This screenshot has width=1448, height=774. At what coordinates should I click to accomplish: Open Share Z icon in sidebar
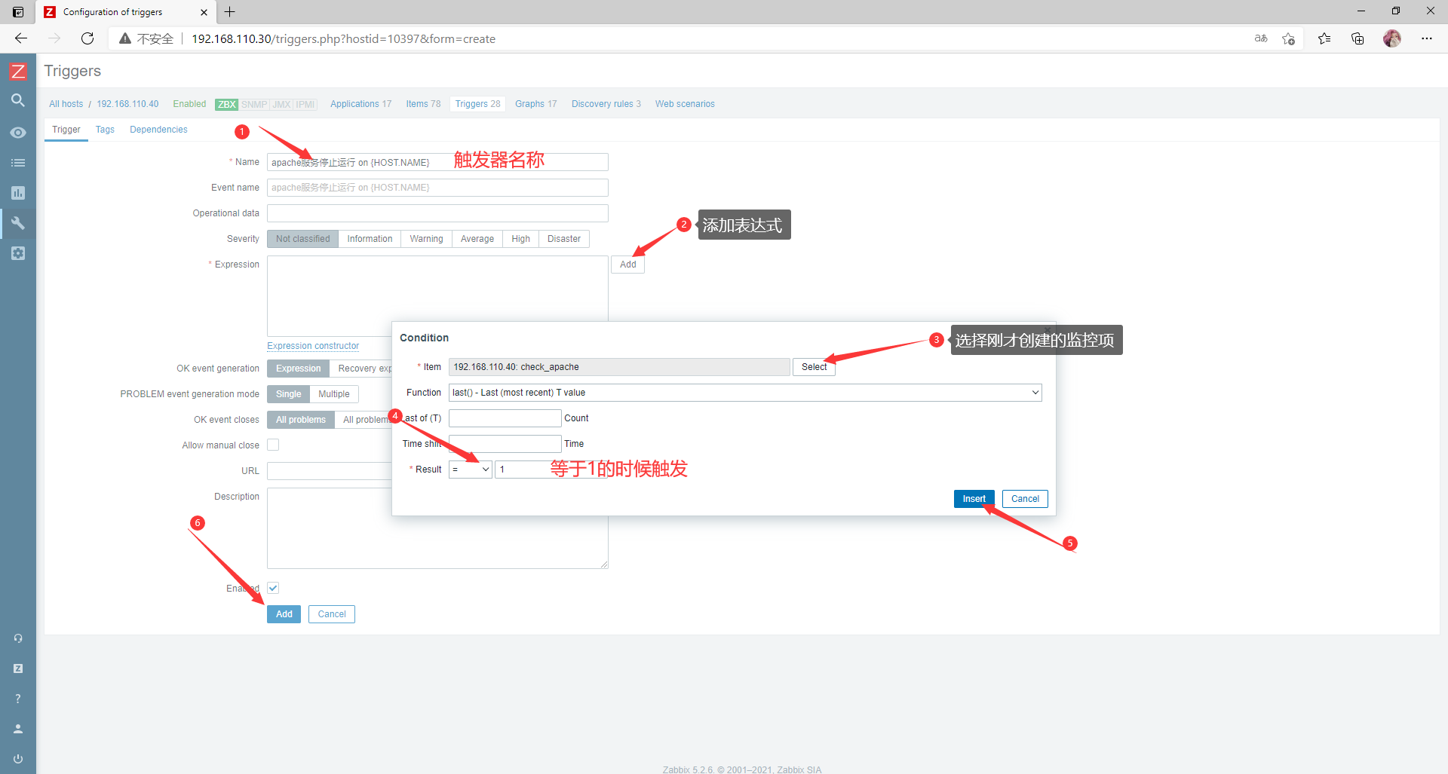tap(18, 668)
